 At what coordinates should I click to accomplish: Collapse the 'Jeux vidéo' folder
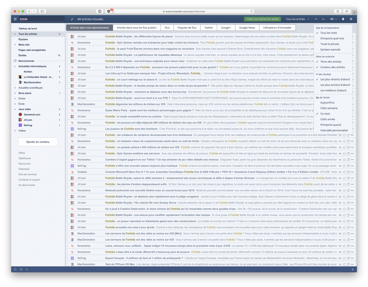point(15,109)
